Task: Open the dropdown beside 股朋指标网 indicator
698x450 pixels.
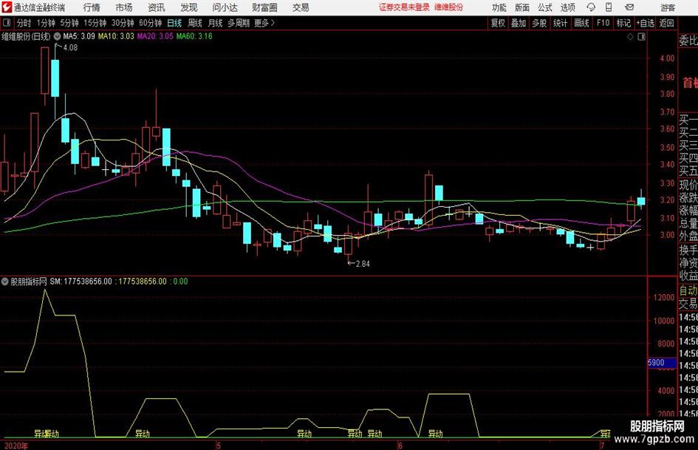Action: coord(5,282)
